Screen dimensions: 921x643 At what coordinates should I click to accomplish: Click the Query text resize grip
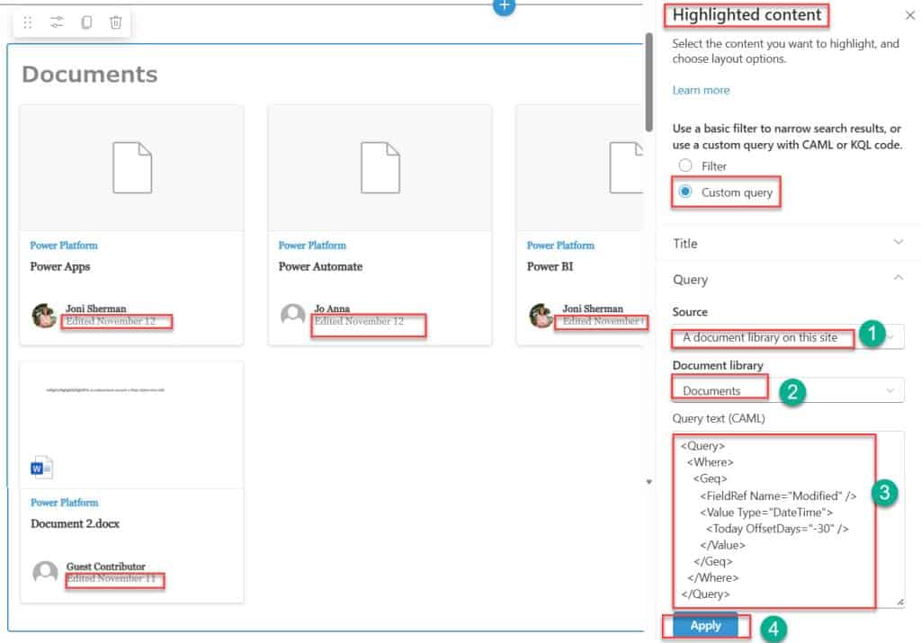899,602
